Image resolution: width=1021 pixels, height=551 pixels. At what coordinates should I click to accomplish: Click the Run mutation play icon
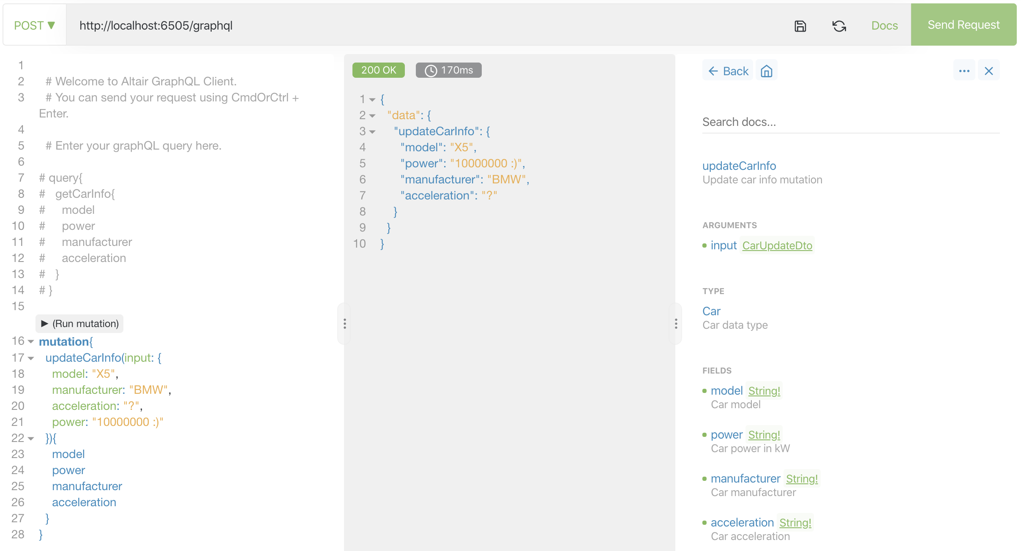coord(44,324)
